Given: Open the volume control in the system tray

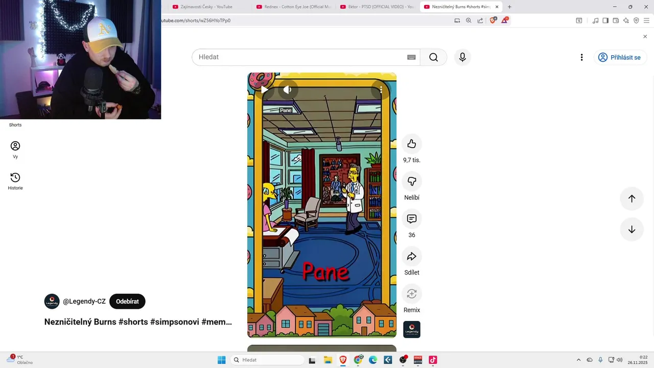Looking at the screenshot, I should (x=620, y=360).
